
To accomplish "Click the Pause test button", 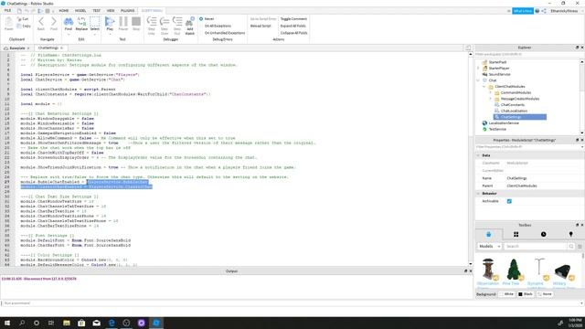I will point(123,21).
